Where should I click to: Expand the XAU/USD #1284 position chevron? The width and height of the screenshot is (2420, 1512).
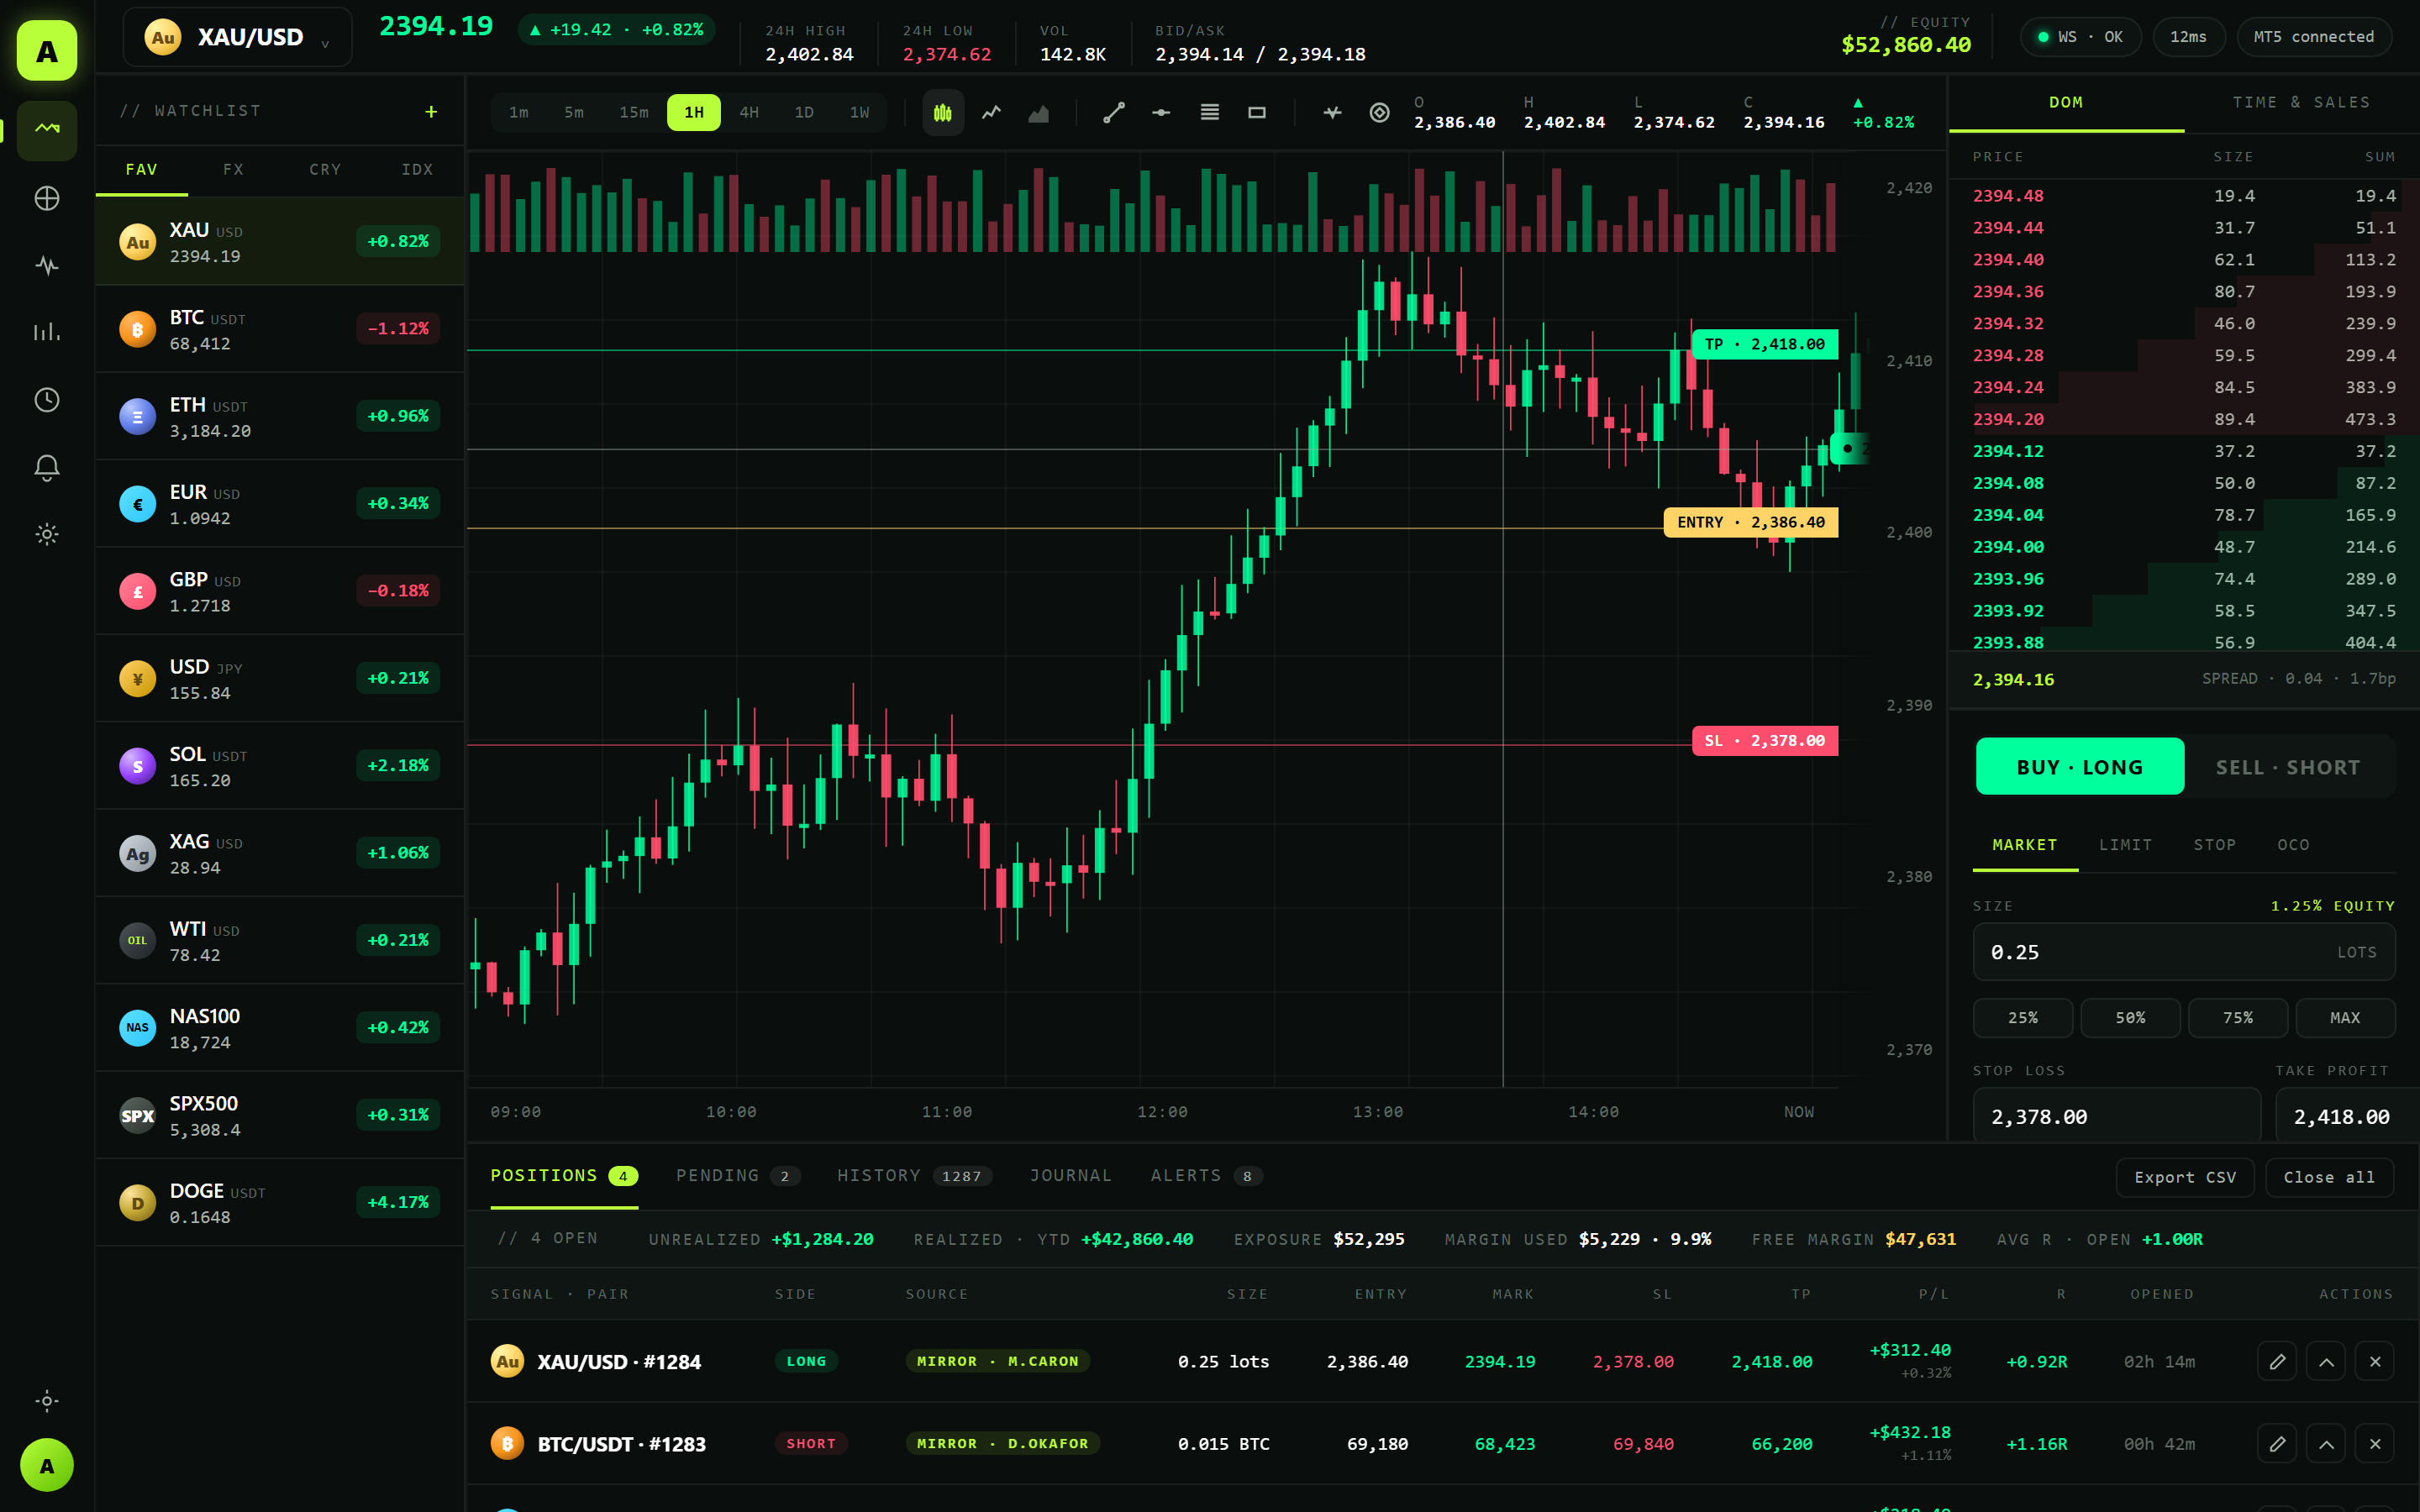[x=2326, y=1361]
